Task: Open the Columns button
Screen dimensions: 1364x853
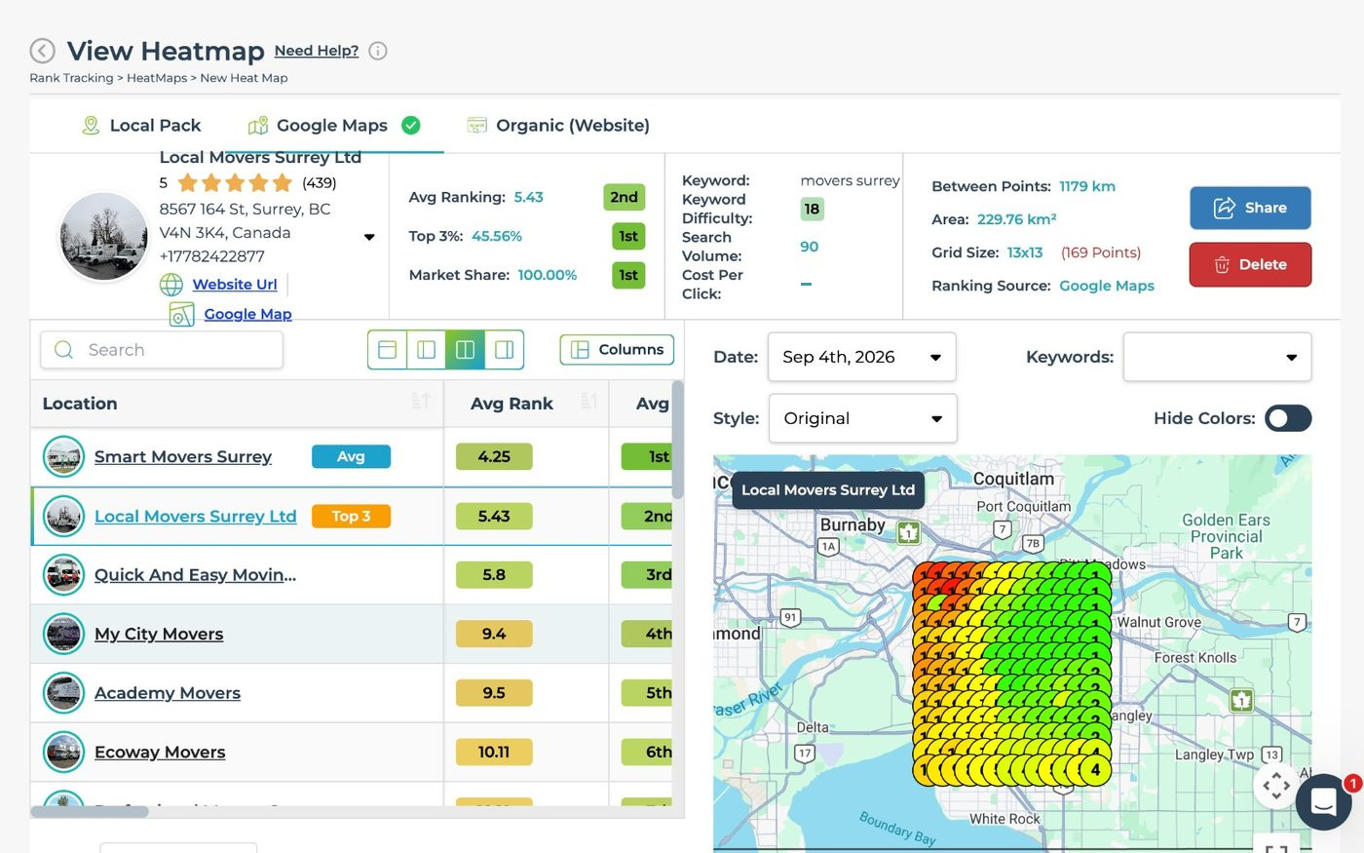Action: 617,349
